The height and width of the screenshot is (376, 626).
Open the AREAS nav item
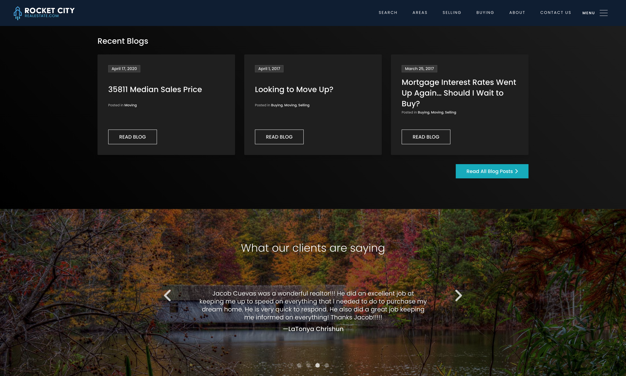420,13
